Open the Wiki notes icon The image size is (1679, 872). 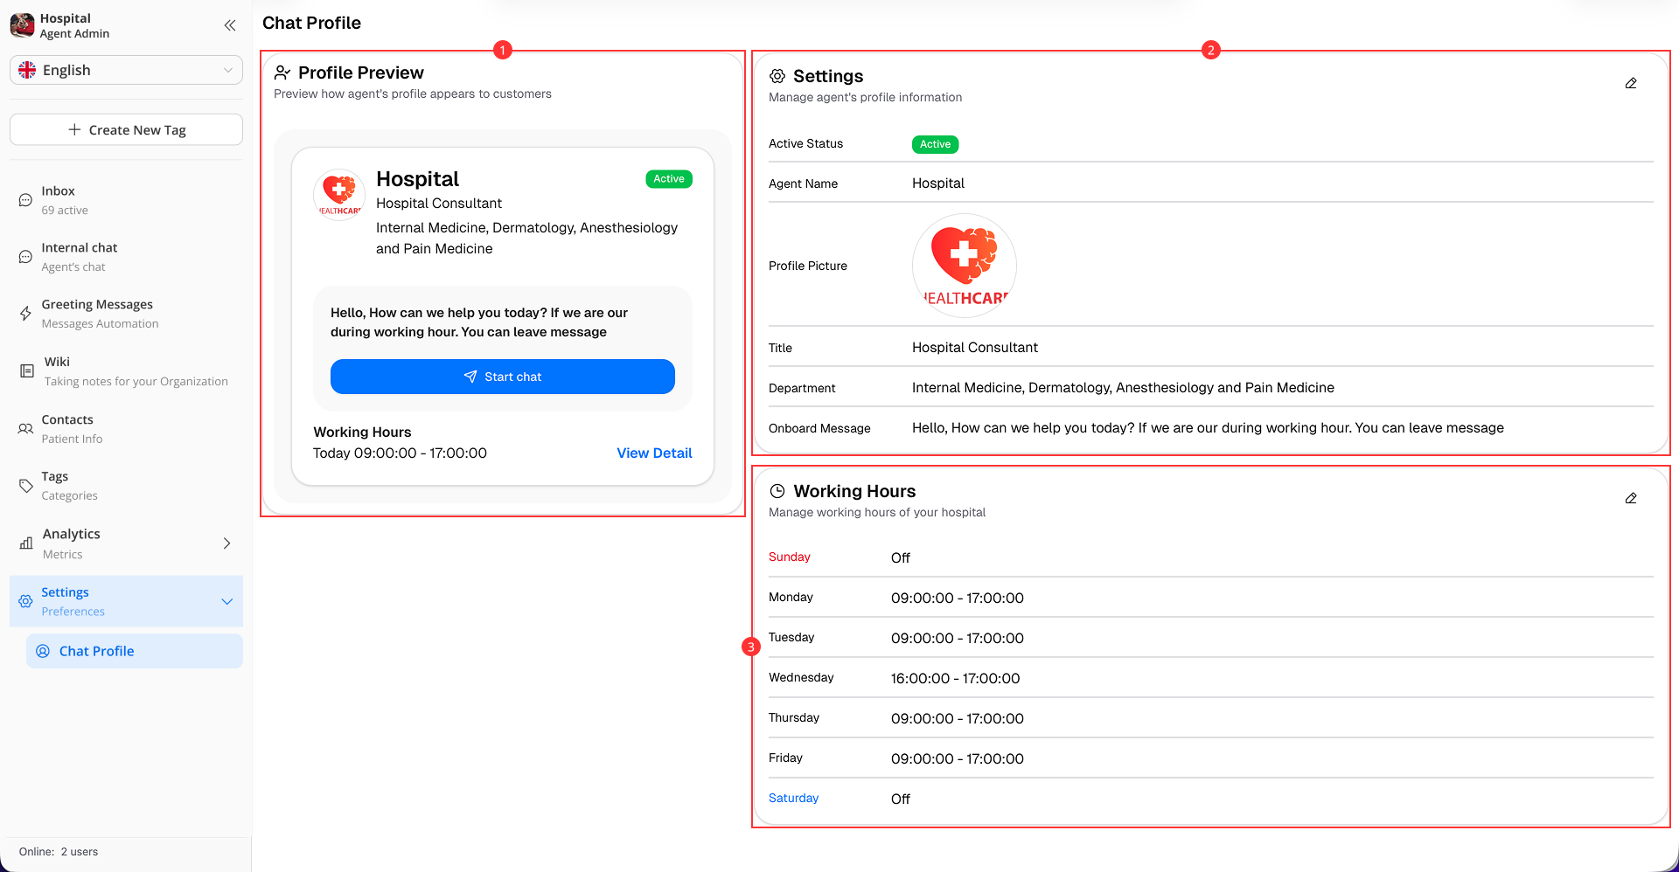coord(24,370)
